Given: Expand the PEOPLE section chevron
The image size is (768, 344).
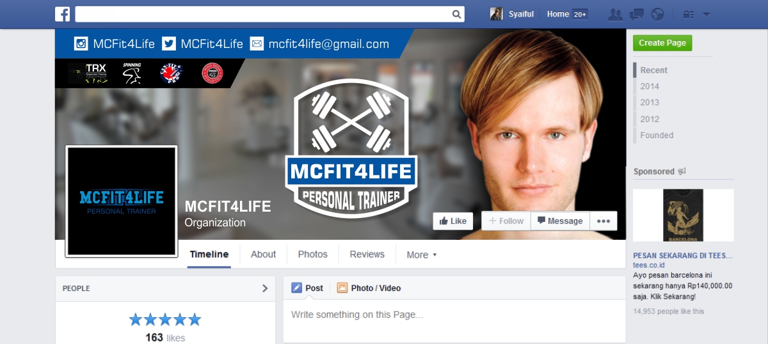Looking at the screenshot, I should [x=265, y=288].
